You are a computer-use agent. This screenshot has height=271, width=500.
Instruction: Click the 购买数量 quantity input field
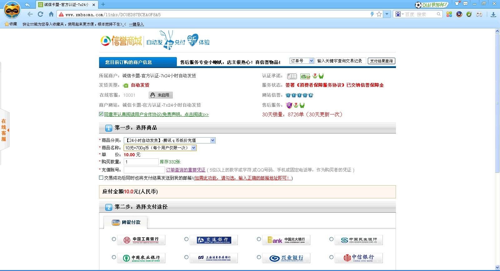[x=141, y=162]
